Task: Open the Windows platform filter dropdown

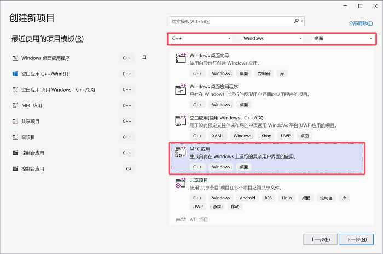Action: pos(272,39)
